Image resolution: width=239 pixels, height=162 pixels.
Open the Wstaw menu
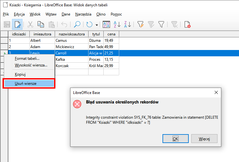pyautogui.click(x=51, y=14)
